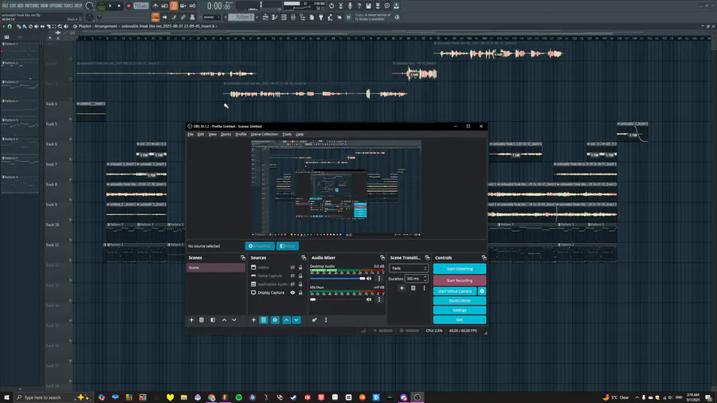Click FL Studio save icon in top toolbar
This screenshot has width=717, height=403.
[x=368, y=6]
